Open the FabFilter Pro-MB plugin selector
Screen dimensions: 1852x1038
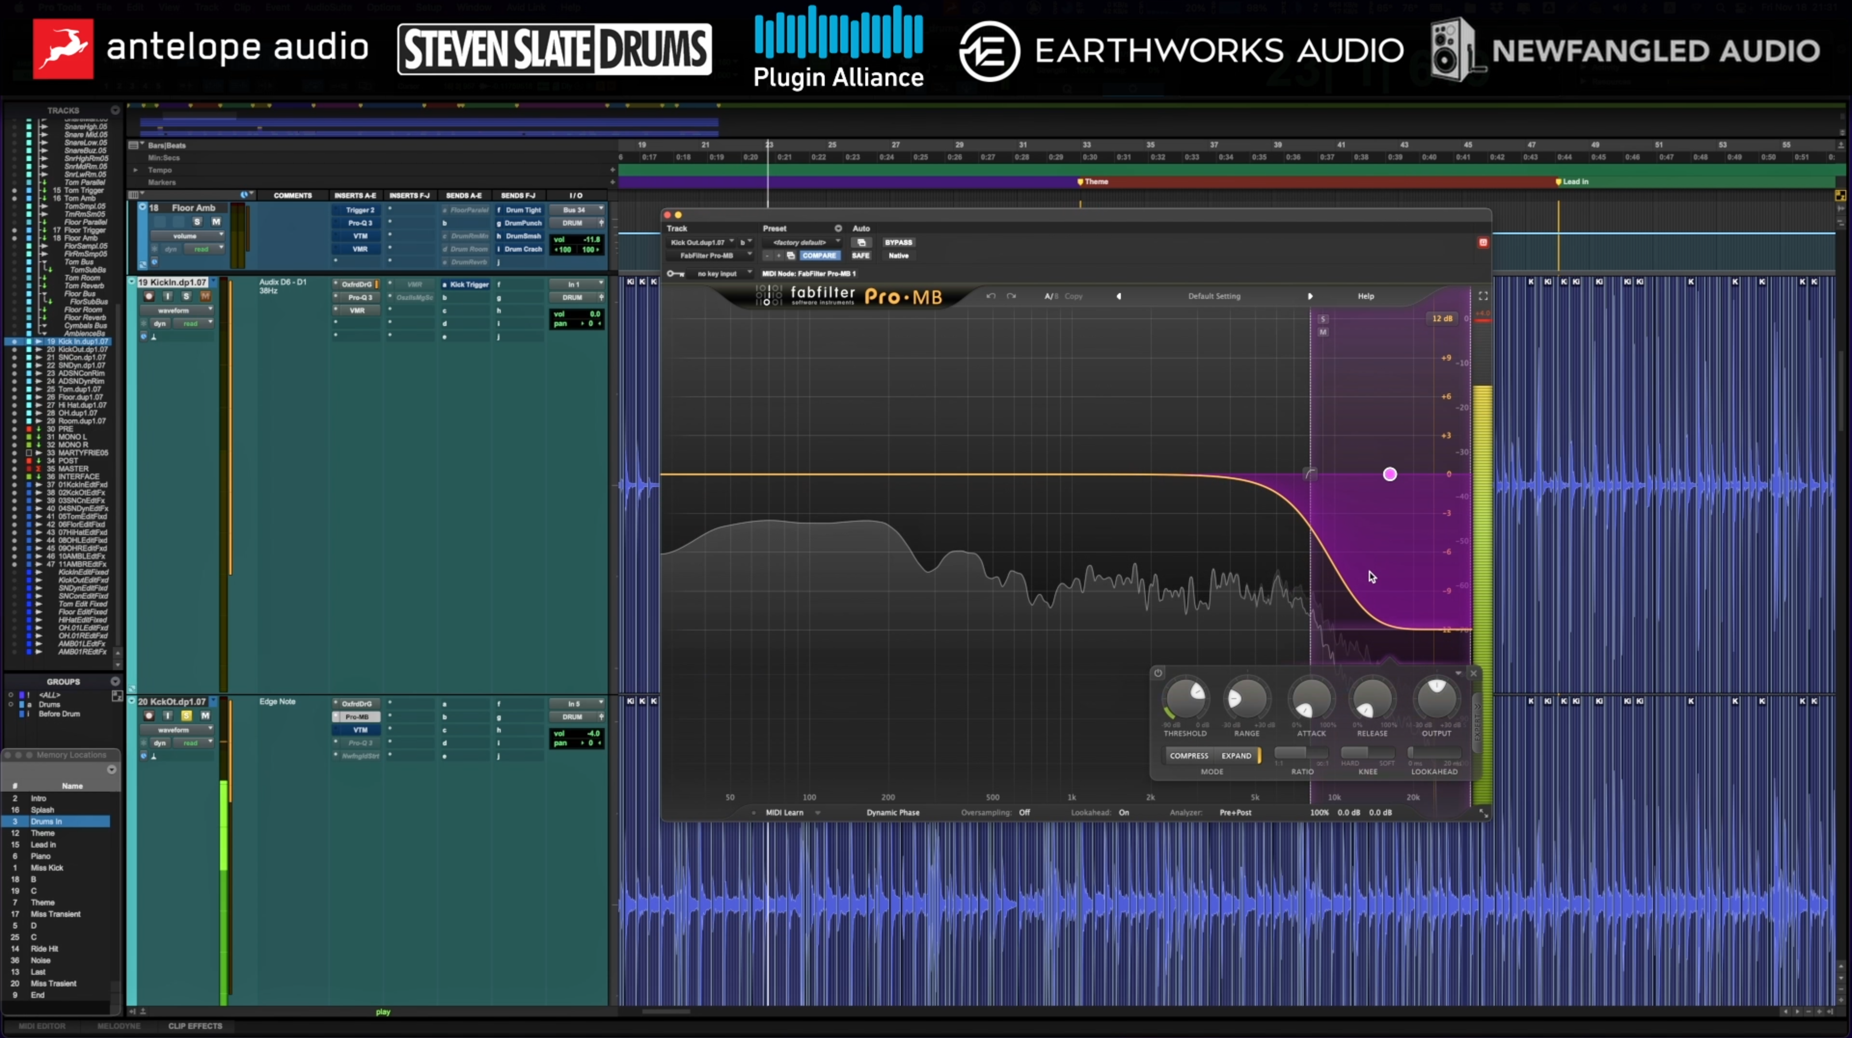(x=709, y=256)
